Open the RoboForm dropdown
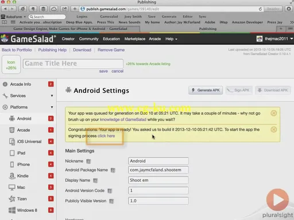Viewport: 294px width, 220px height. [13, 17]
